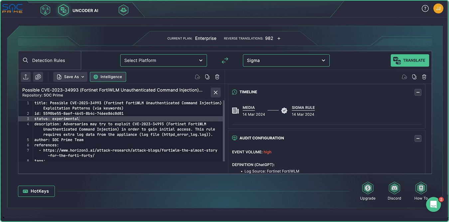Click the upload file icon in editor toolbar

click(x=26, y=77)
